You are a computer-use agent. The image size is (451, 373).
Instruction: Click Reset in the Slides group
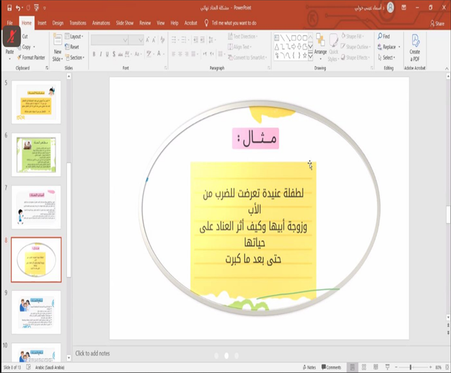click(74, 47)
